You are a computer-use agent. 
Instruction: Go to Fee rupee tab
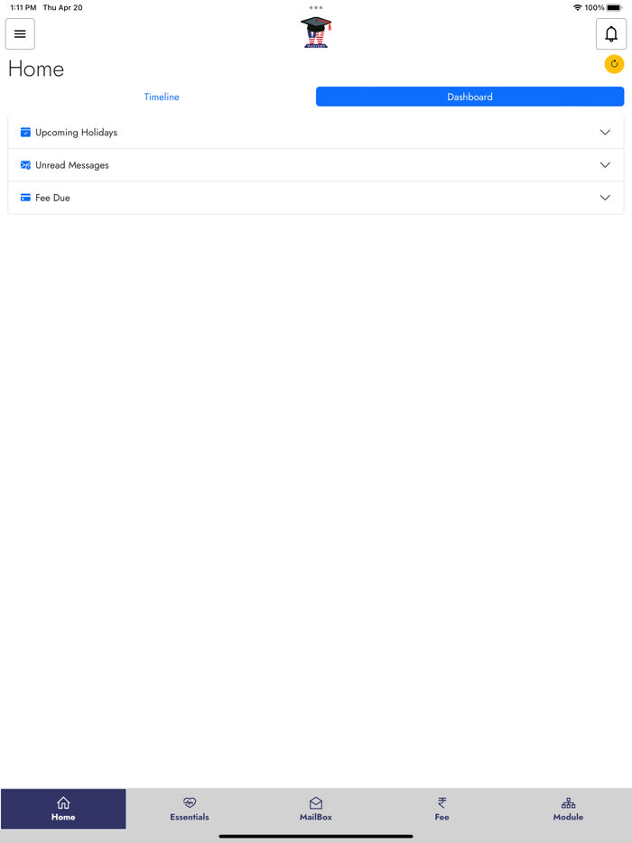coord(441,809)
